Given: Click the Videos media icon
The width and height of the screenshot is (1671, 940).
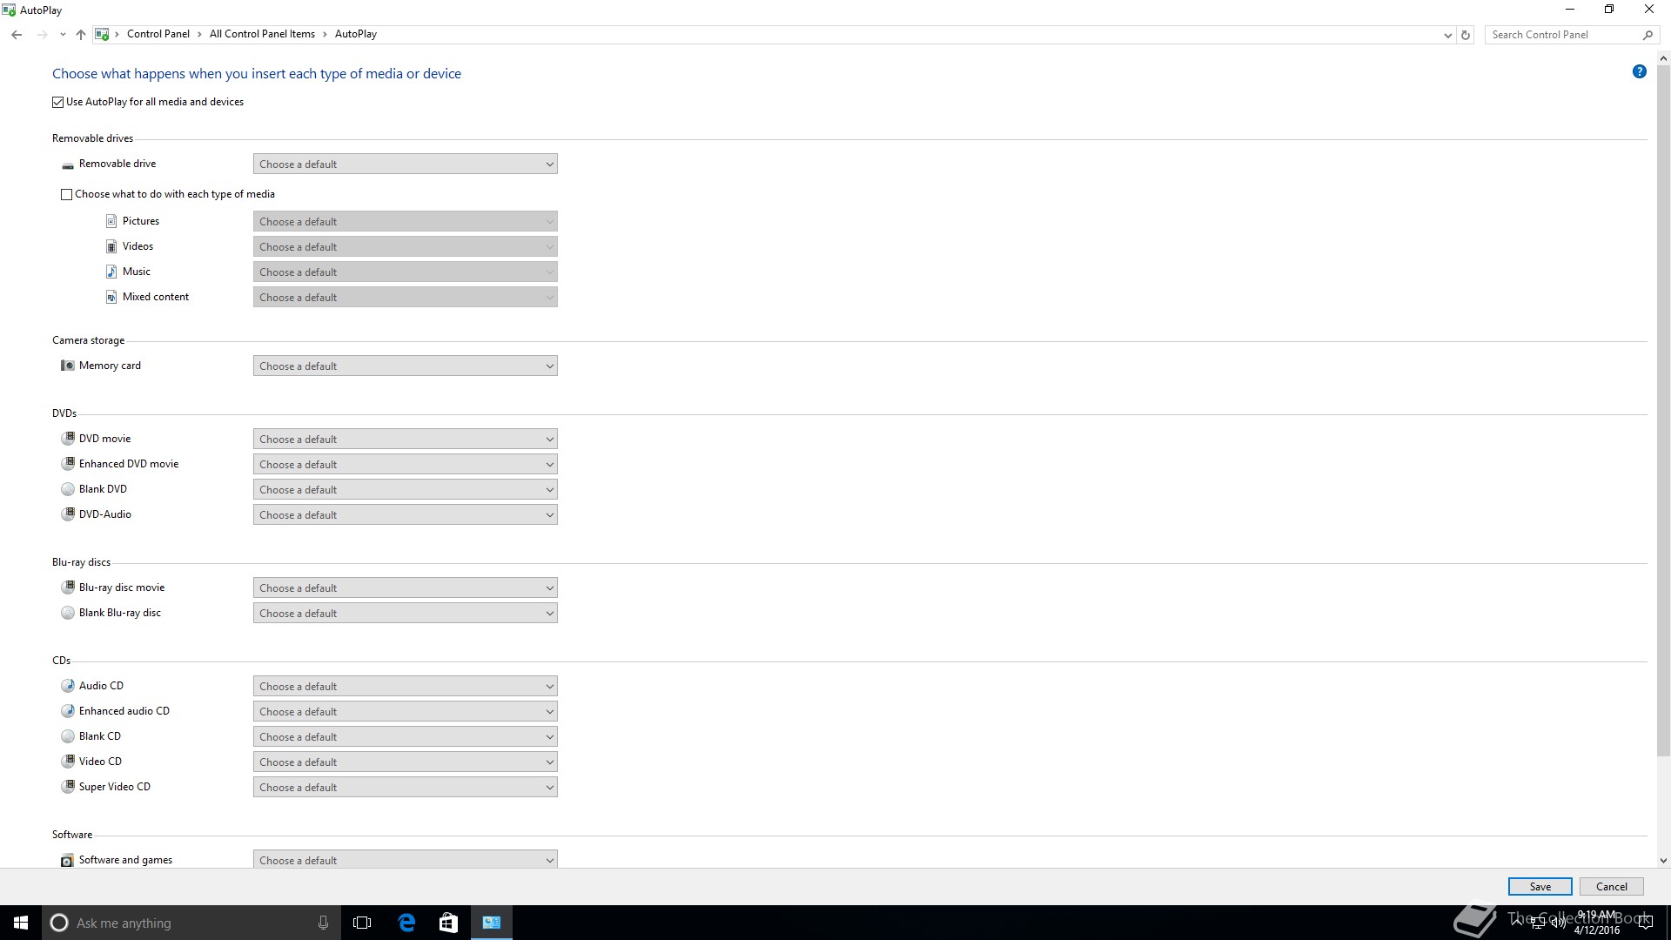Looking at the screenshot, I should click(x=111, y=246).
